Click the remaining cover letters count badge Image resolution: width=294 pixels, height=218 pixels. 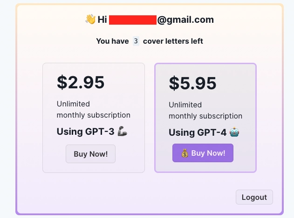tap(136, 41)
